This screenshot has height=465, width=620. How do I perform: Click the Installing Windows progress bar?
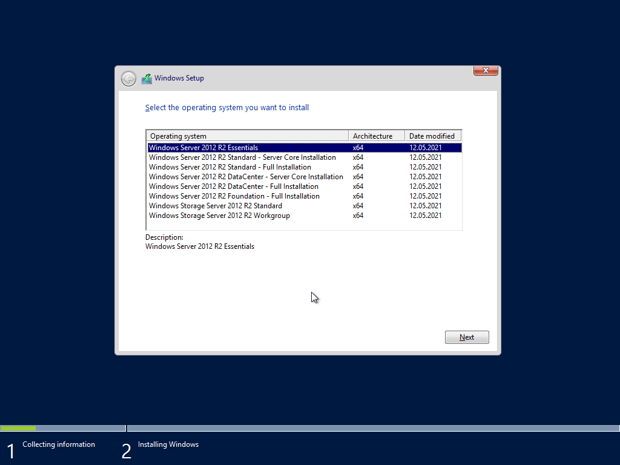pyautogui.click(x=373, y=428)
